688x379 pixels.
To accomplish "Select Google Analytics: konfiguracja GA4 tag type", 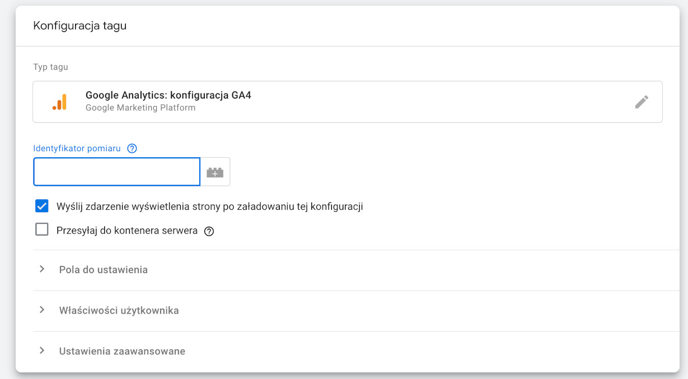I will pyautogui.click(x=348, y=102).
